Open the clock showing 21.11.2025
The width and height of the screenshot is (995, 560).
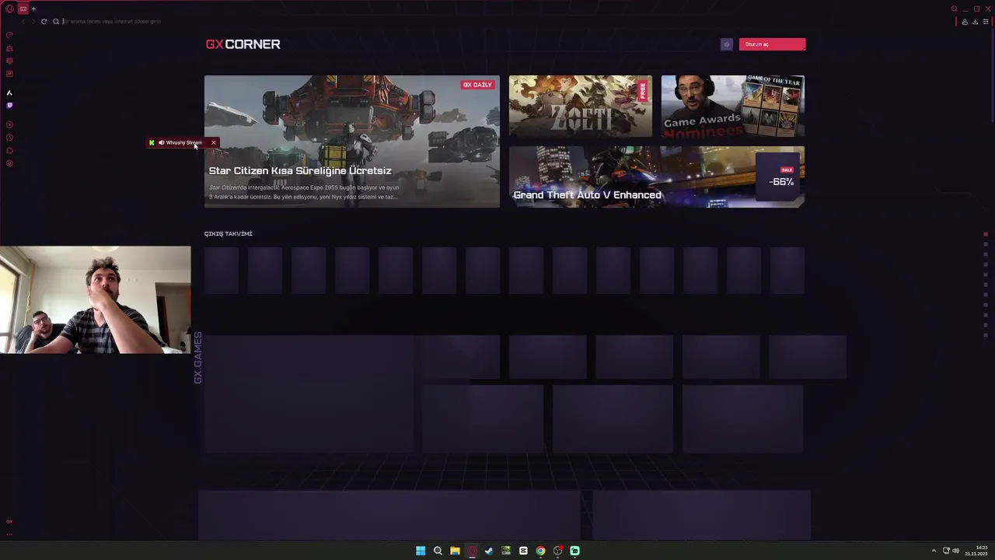click(x=976, y=551)
